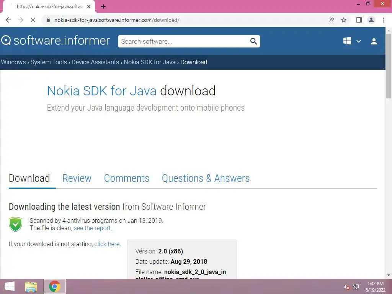
Task: Select the Download tab
Action: click(29, 178)
